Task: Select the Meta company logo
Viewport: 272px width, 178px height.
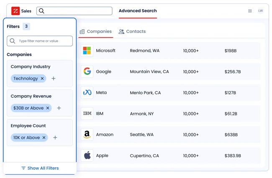Action: pyautogui.click(x=87, y=92)
